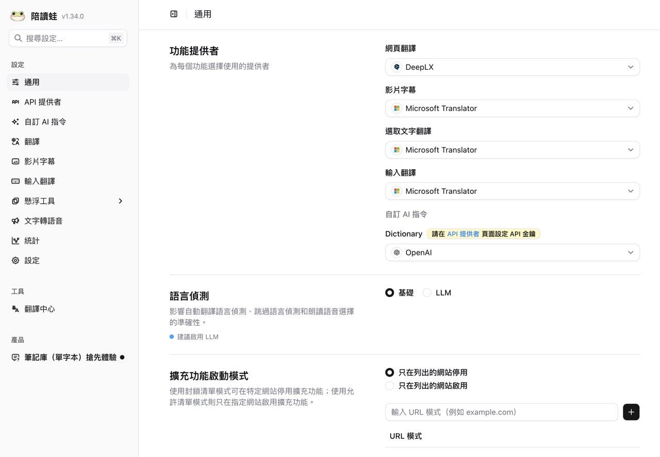
Task: Click Microsoft logo in 影片字幕 dropdown
Action: point(397,108)
